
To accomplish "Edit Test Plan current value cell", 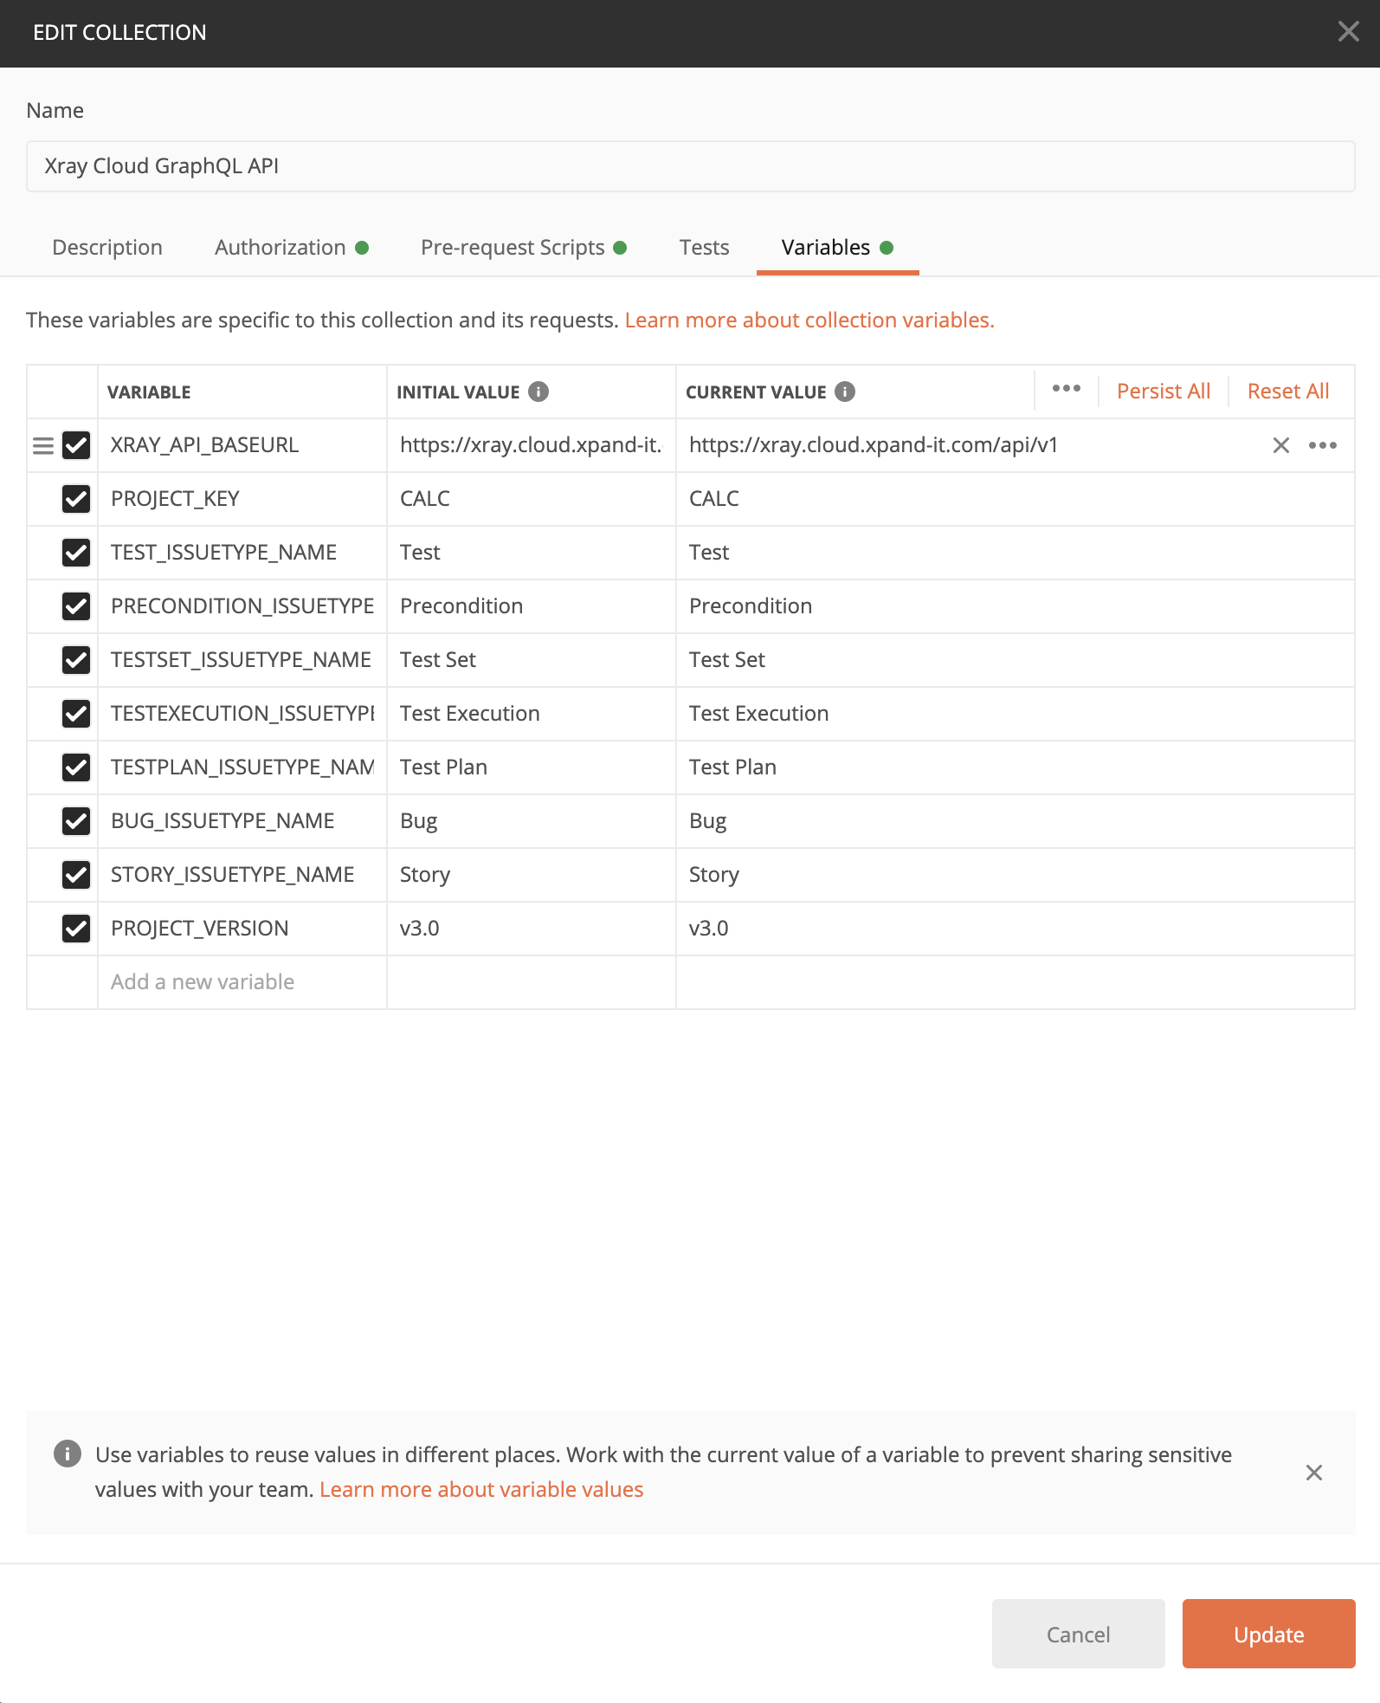I will (1015, 767).
